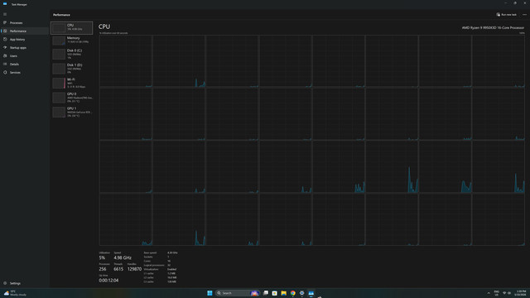This screenshot has height=298, width=530.
Task: Open the more options ellipsis menu
Action: click(x=524, y=15)
